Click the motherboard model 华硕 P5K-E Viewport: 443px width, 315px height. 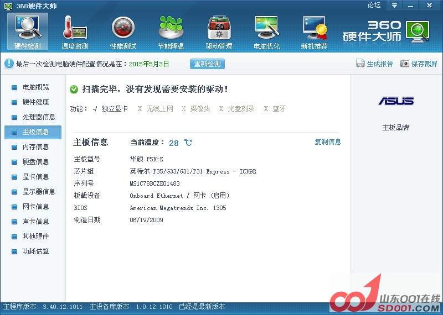(x=146, y=159)
